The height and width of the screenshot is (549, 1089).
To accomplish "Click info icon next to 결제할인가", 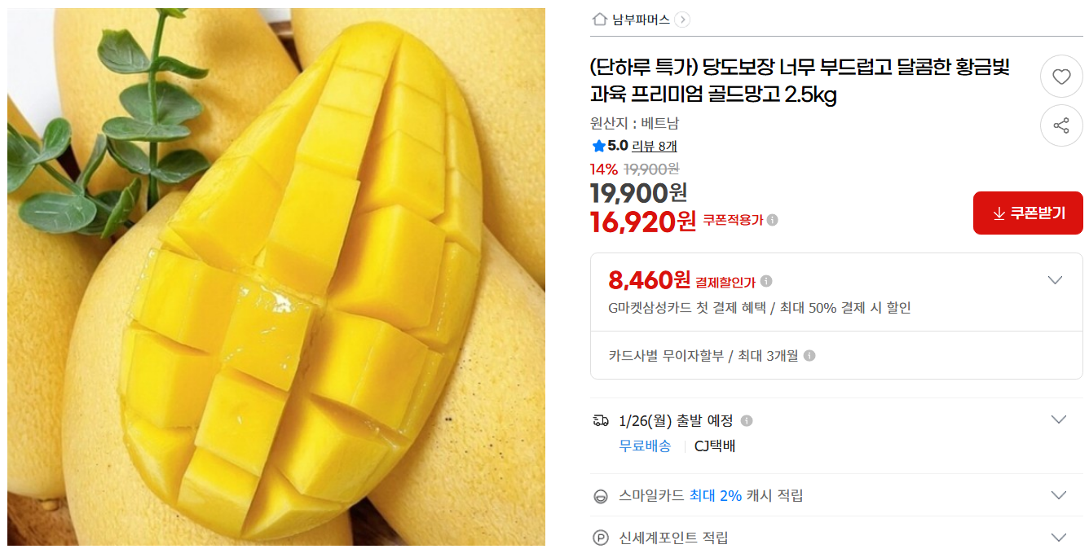I will tap(766, 281).
